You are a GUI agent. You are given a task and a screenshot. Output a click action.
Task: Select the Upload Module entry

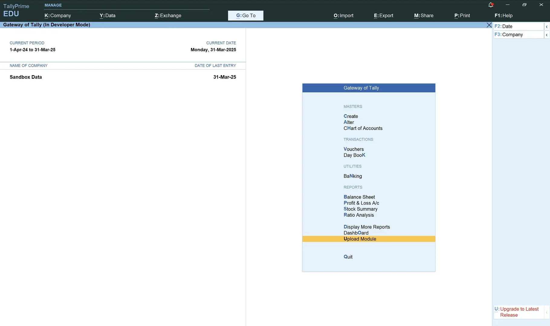tap(360, 239)
